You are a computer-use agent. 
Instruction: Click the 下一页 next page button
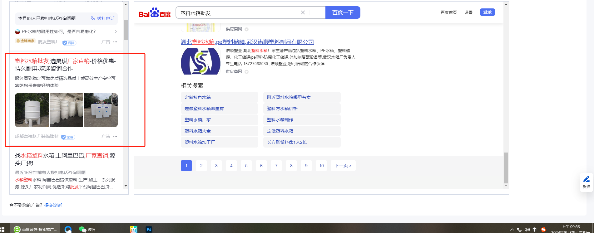[x=343, y=166]
